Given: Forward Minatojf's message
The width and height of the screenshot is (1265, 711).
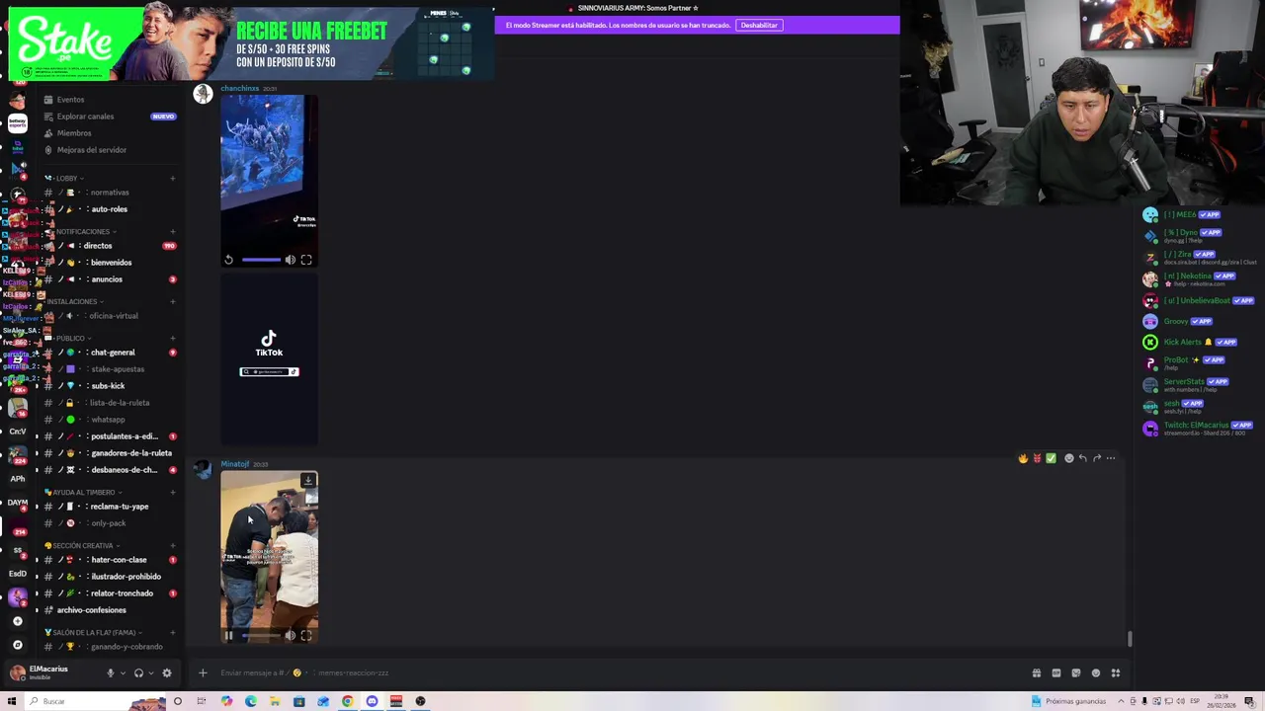Looking at the screenshot, I should click(x=1096, y=458).
